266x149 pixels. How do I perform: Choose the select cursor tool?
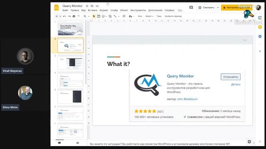(x=94, y=17)
